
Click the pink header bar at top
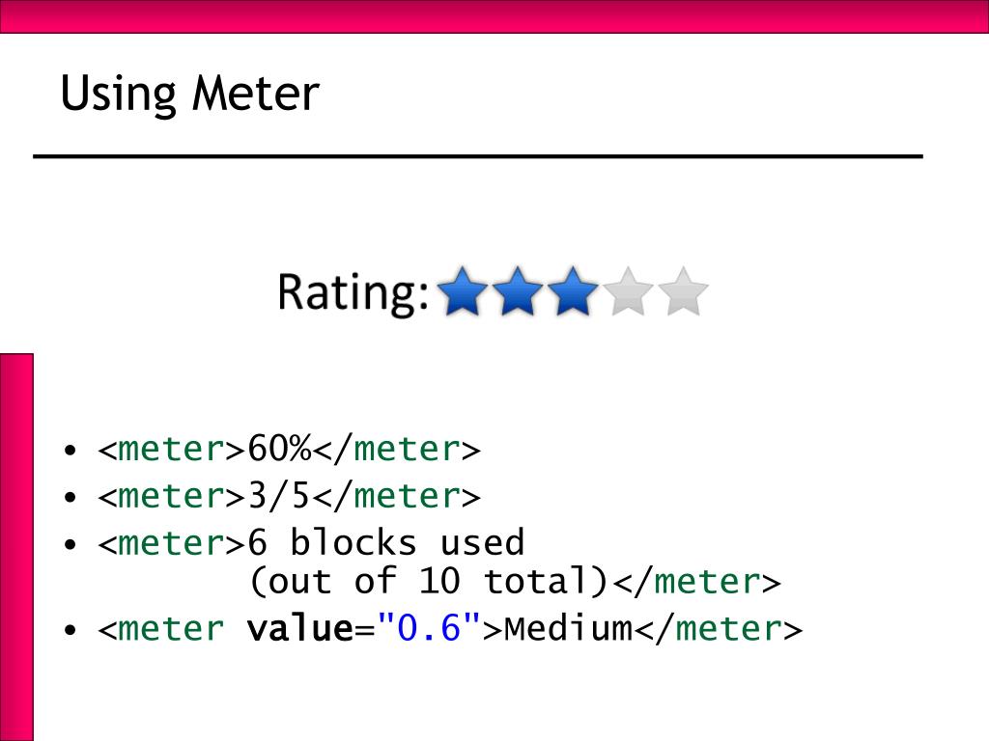[494, 16]
